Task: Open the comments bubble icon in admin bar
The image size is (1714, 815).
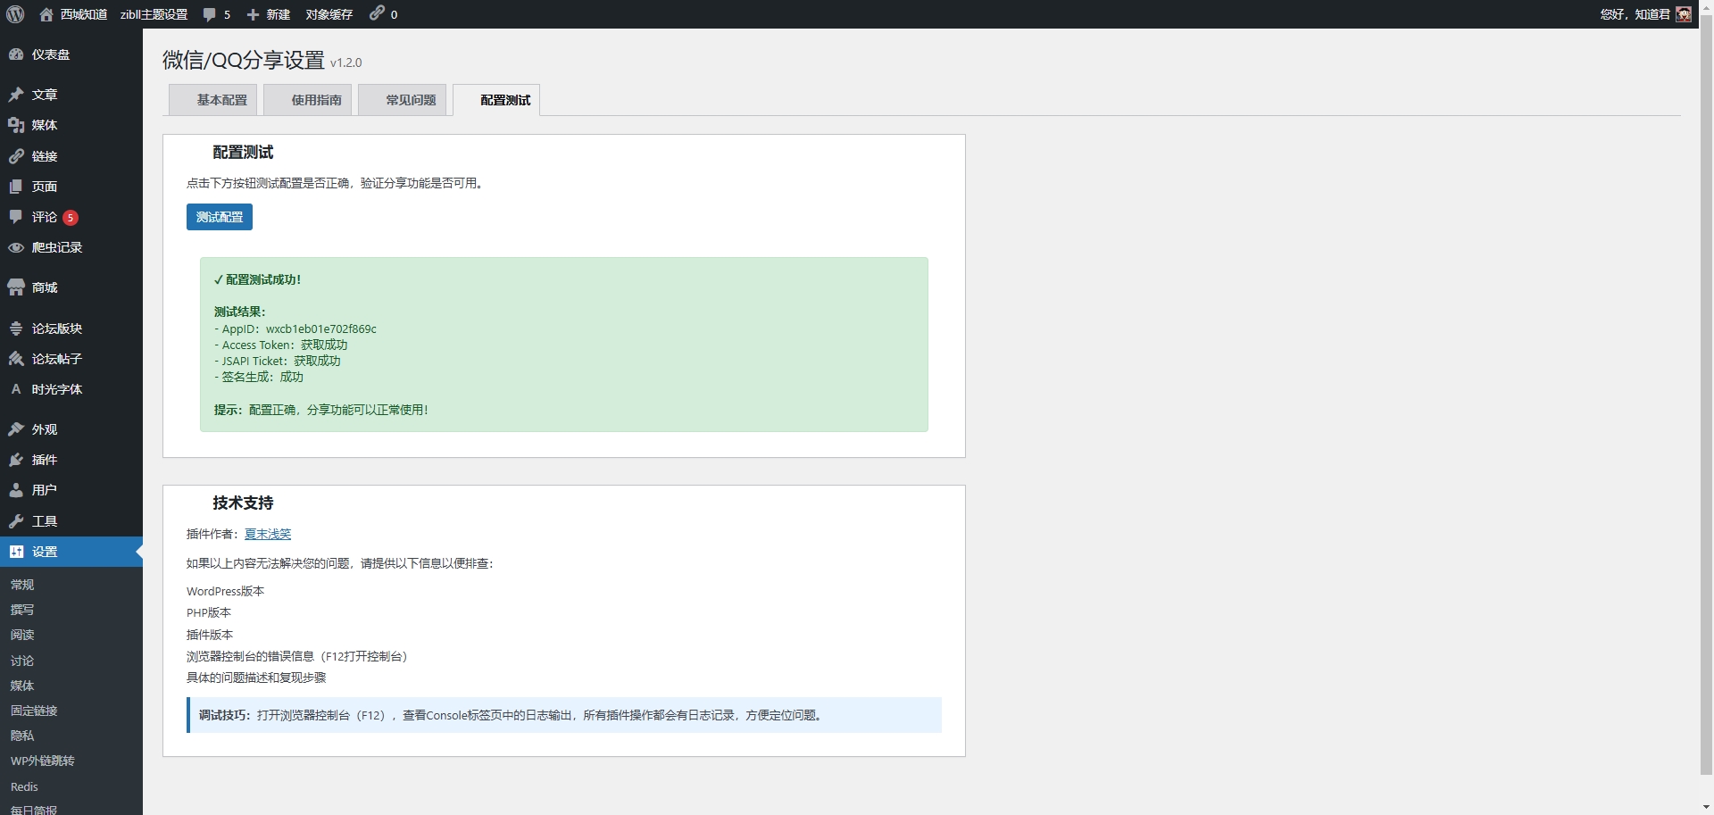Action: coord(210,14)
